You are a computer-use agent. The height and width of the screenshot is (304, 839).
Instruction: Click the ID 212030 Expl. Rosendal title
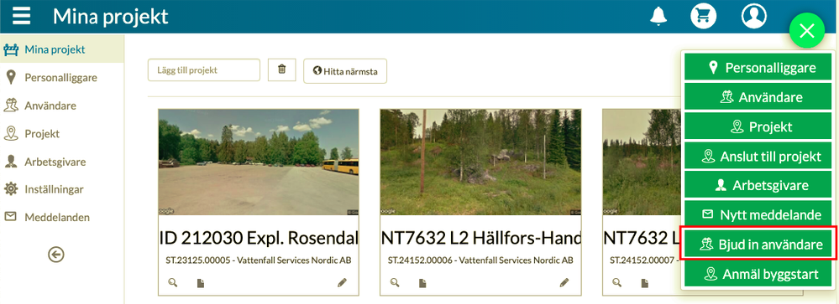[x=259, y=239]
